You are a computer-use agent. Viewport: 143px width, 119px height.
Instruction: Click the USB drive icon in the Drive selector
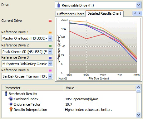59,5
